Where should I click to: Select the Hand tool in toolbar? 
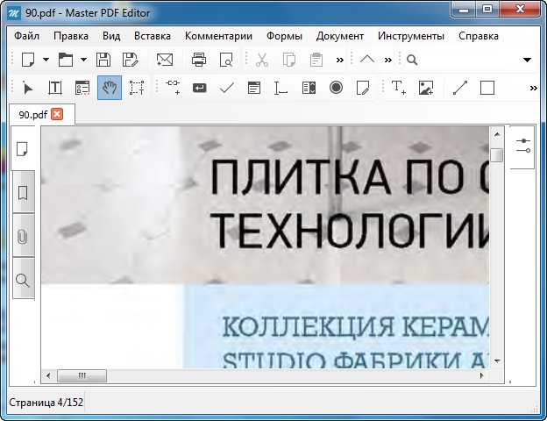[110, 88]
